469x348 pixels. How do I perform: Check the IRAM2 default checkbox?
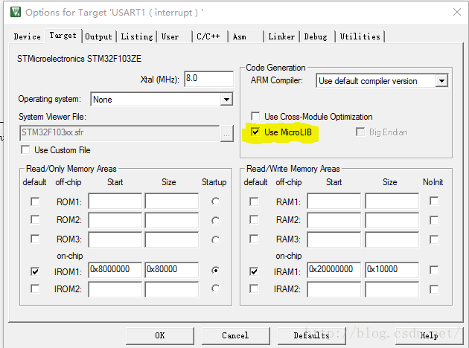pos(254,289)
